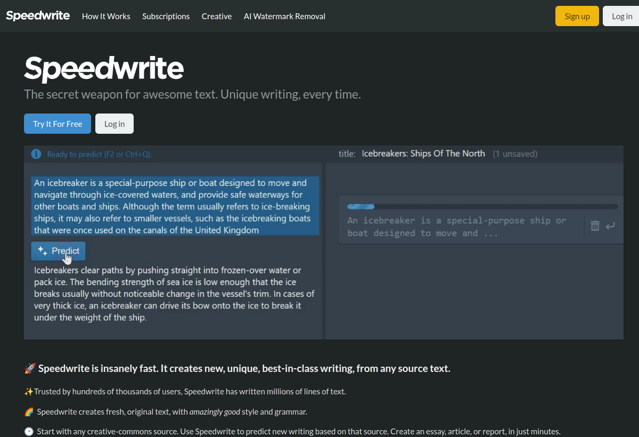Click the clock emoji before 'Start with any'
The image size is (639, 437).
29,432
